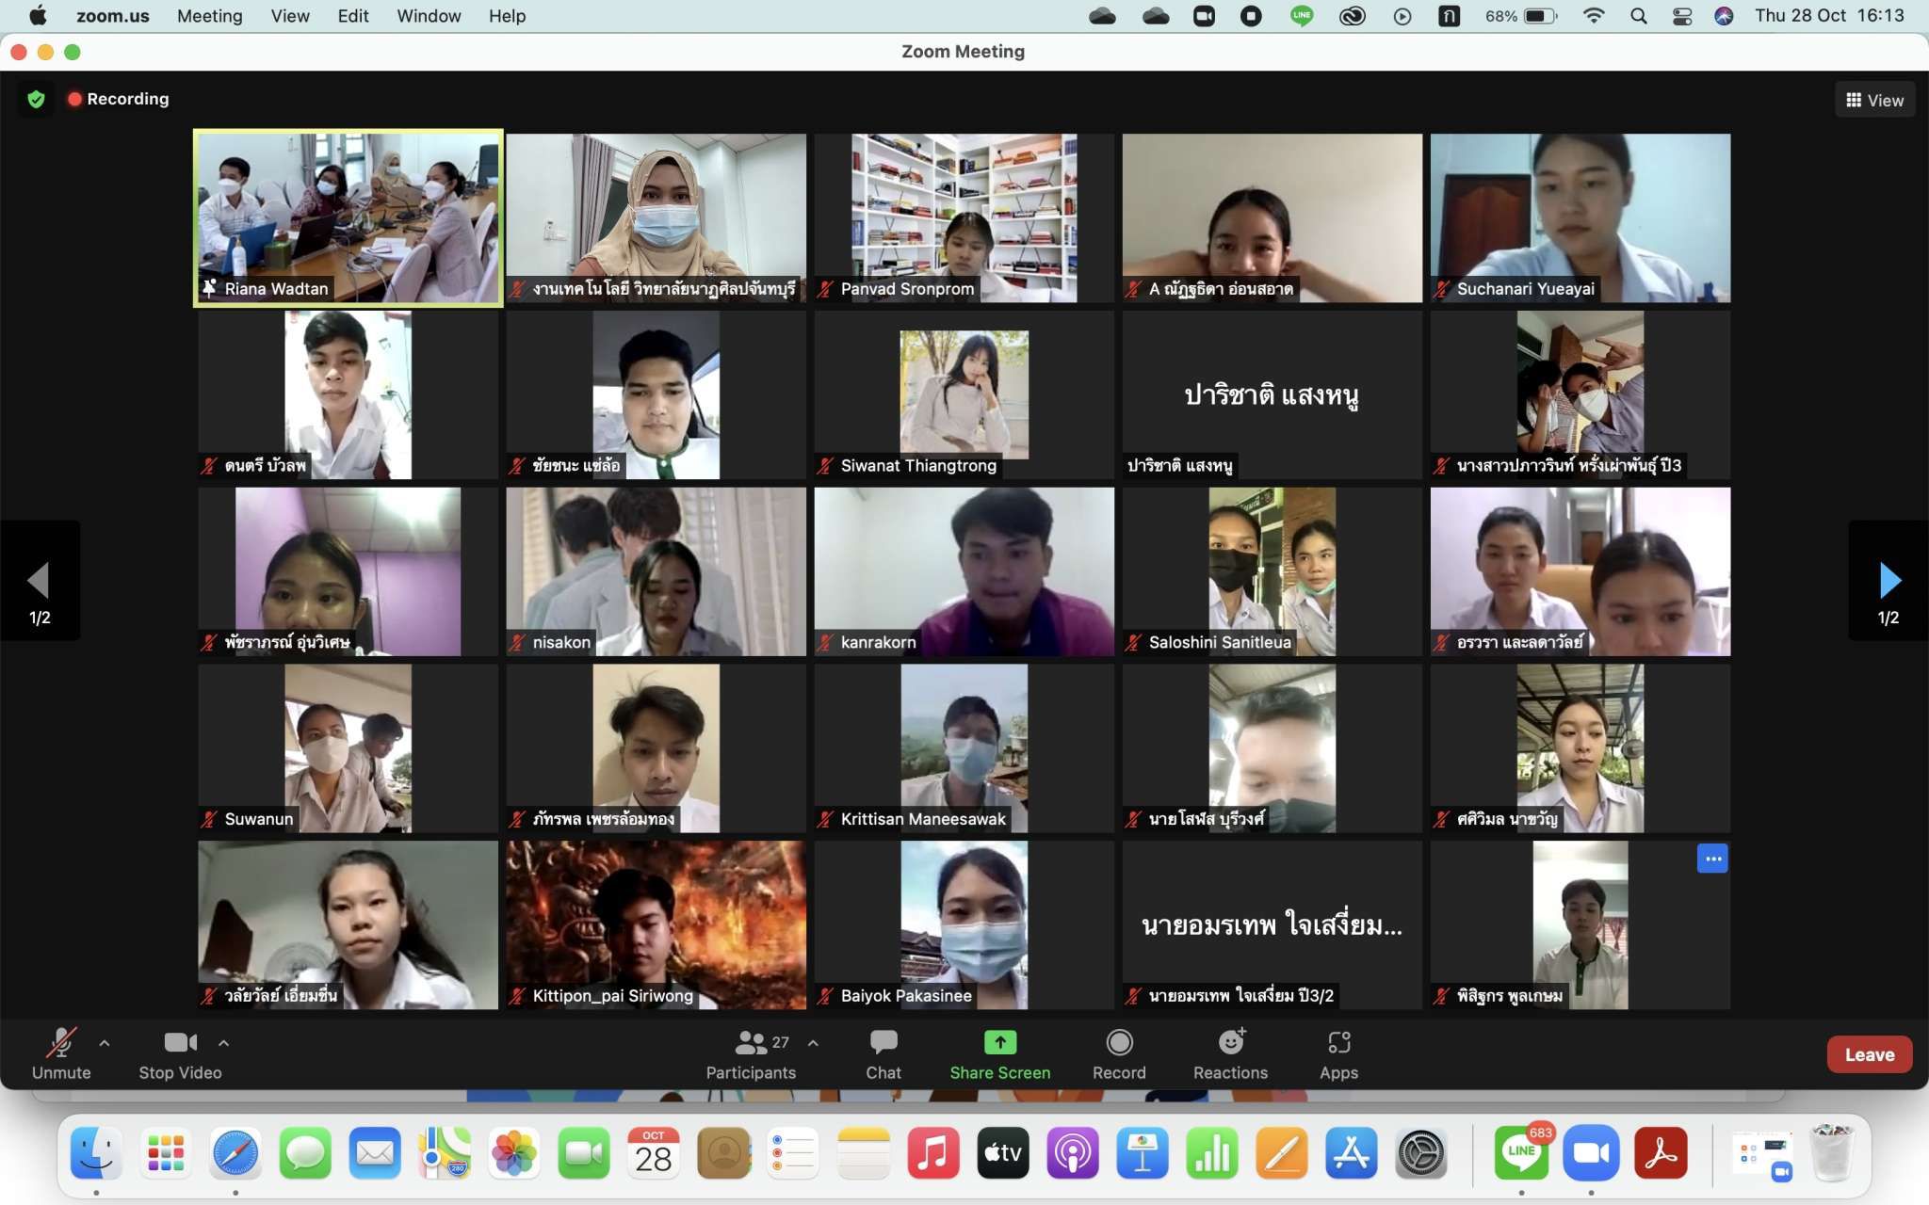Image resolution: width=1929 pixels, height=1205 pixels.
Task: Open the Chat panel
Action: tap(883, 1053)
